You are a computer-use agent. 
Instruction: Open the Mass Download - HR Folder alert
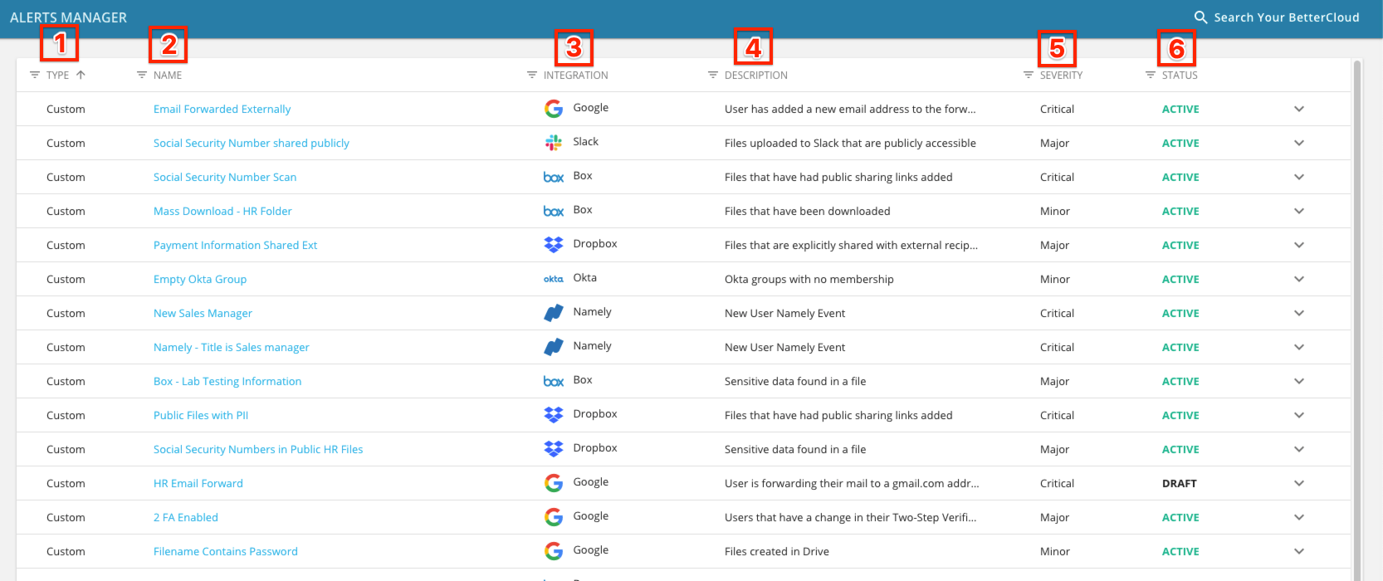point(222,211)
